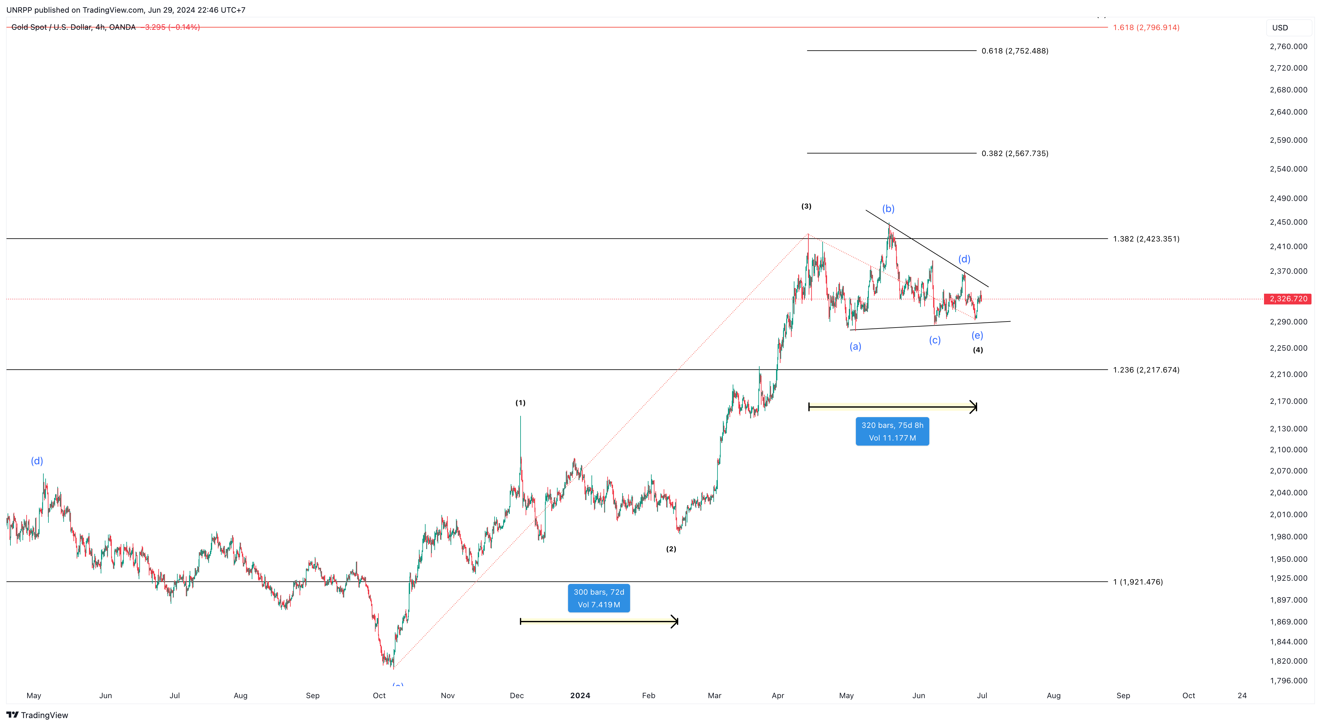Click the 2024 year marker on time axis
This screenshot has height=726, width=1321.
point(580,695)
